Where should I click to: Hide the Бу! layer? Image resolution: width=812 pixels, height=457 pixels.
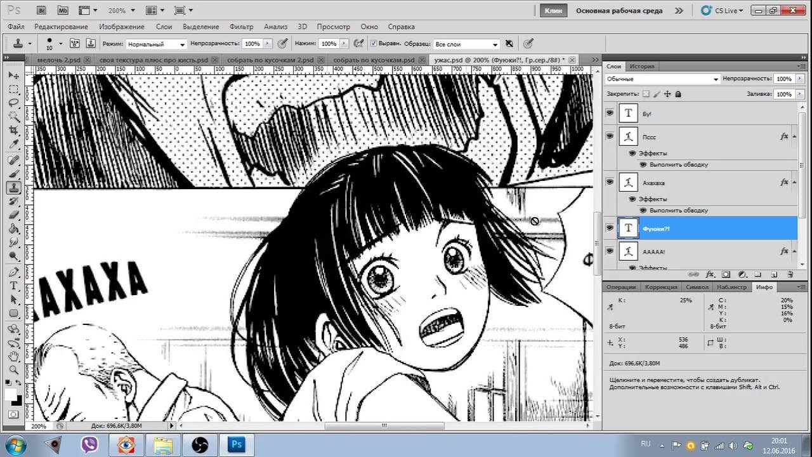coord(610,113)
